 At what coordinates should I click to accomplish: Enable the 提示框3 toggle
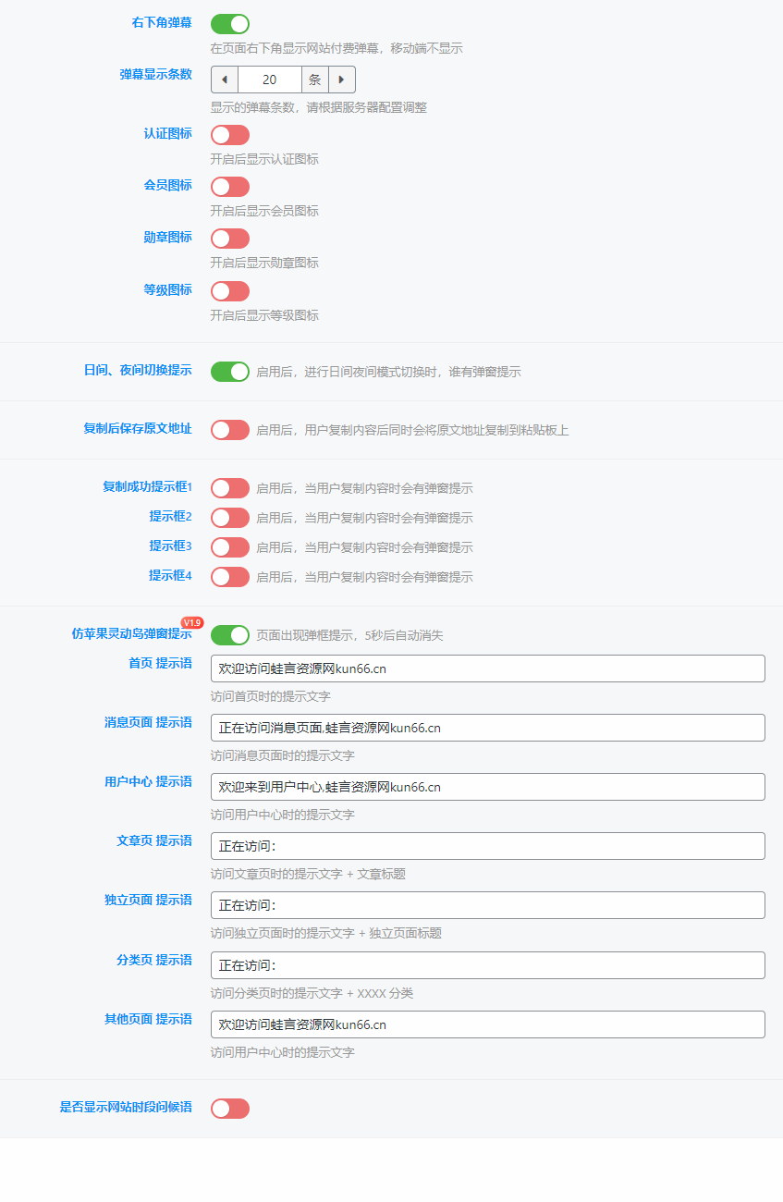tap(230, 547)
